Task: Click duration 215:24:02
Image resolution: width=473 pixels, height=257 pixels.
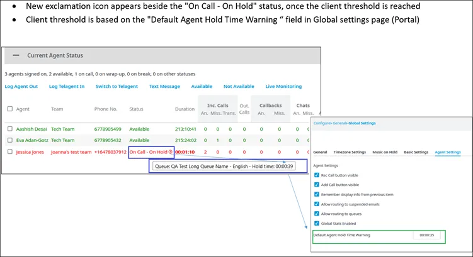Action: coord(186,140)
